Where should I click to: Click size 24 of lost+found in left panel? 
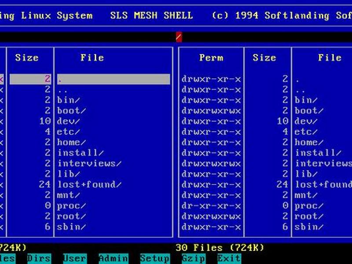45,184
